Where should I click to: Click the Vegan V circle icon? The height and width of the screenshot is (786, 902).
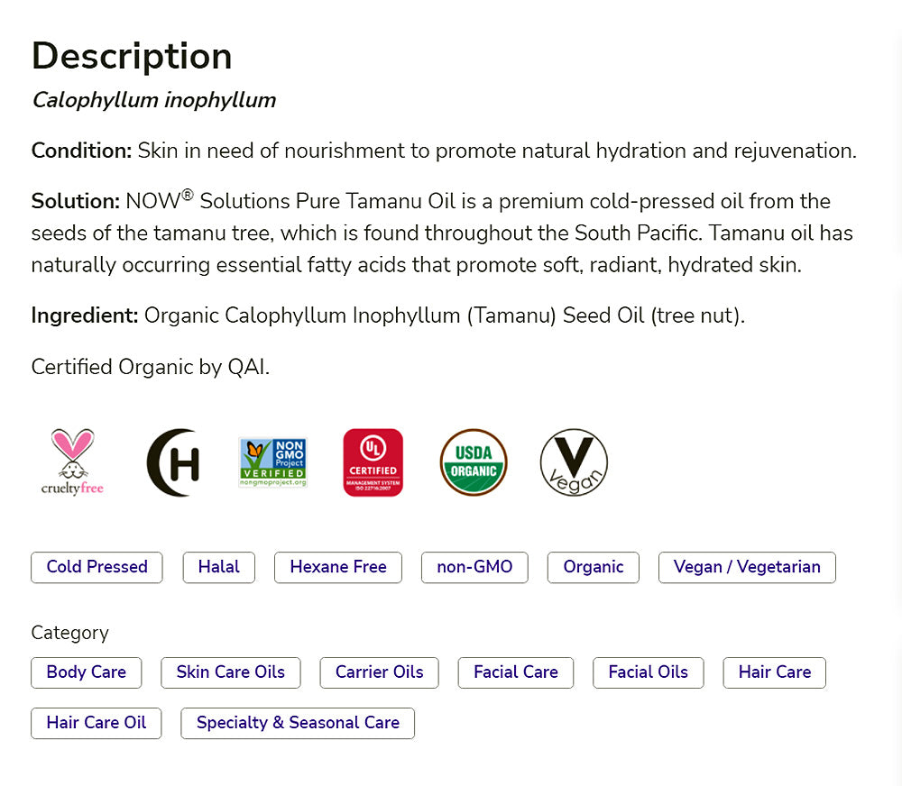574,462
